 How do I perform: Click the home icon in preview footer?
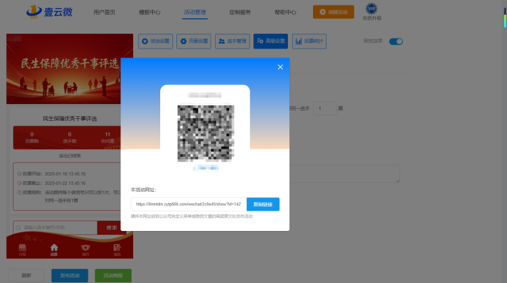54,247
